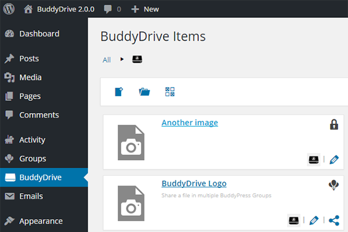Click the padlock privacy icon on Another image

[333, 125]
